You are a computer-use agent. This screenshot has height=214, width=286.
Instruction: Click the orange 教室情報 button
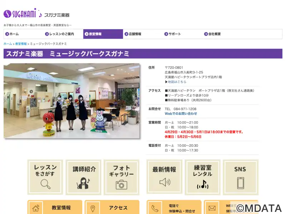pyautogui.click(x=55, y=207)
